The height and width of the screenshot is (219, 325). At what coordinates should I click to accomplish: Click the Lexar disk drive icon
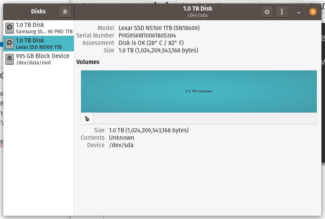[x=10, y=44]
